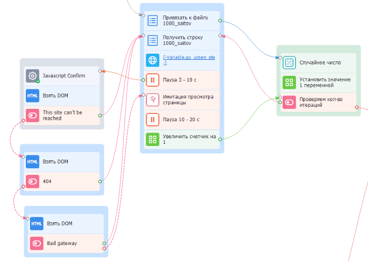Image resolution: width=368 pixels, height=261 pixels.
Task: Click the HTML icon above the '404' action
Action: pyautogui.click(x=33, y=161)
